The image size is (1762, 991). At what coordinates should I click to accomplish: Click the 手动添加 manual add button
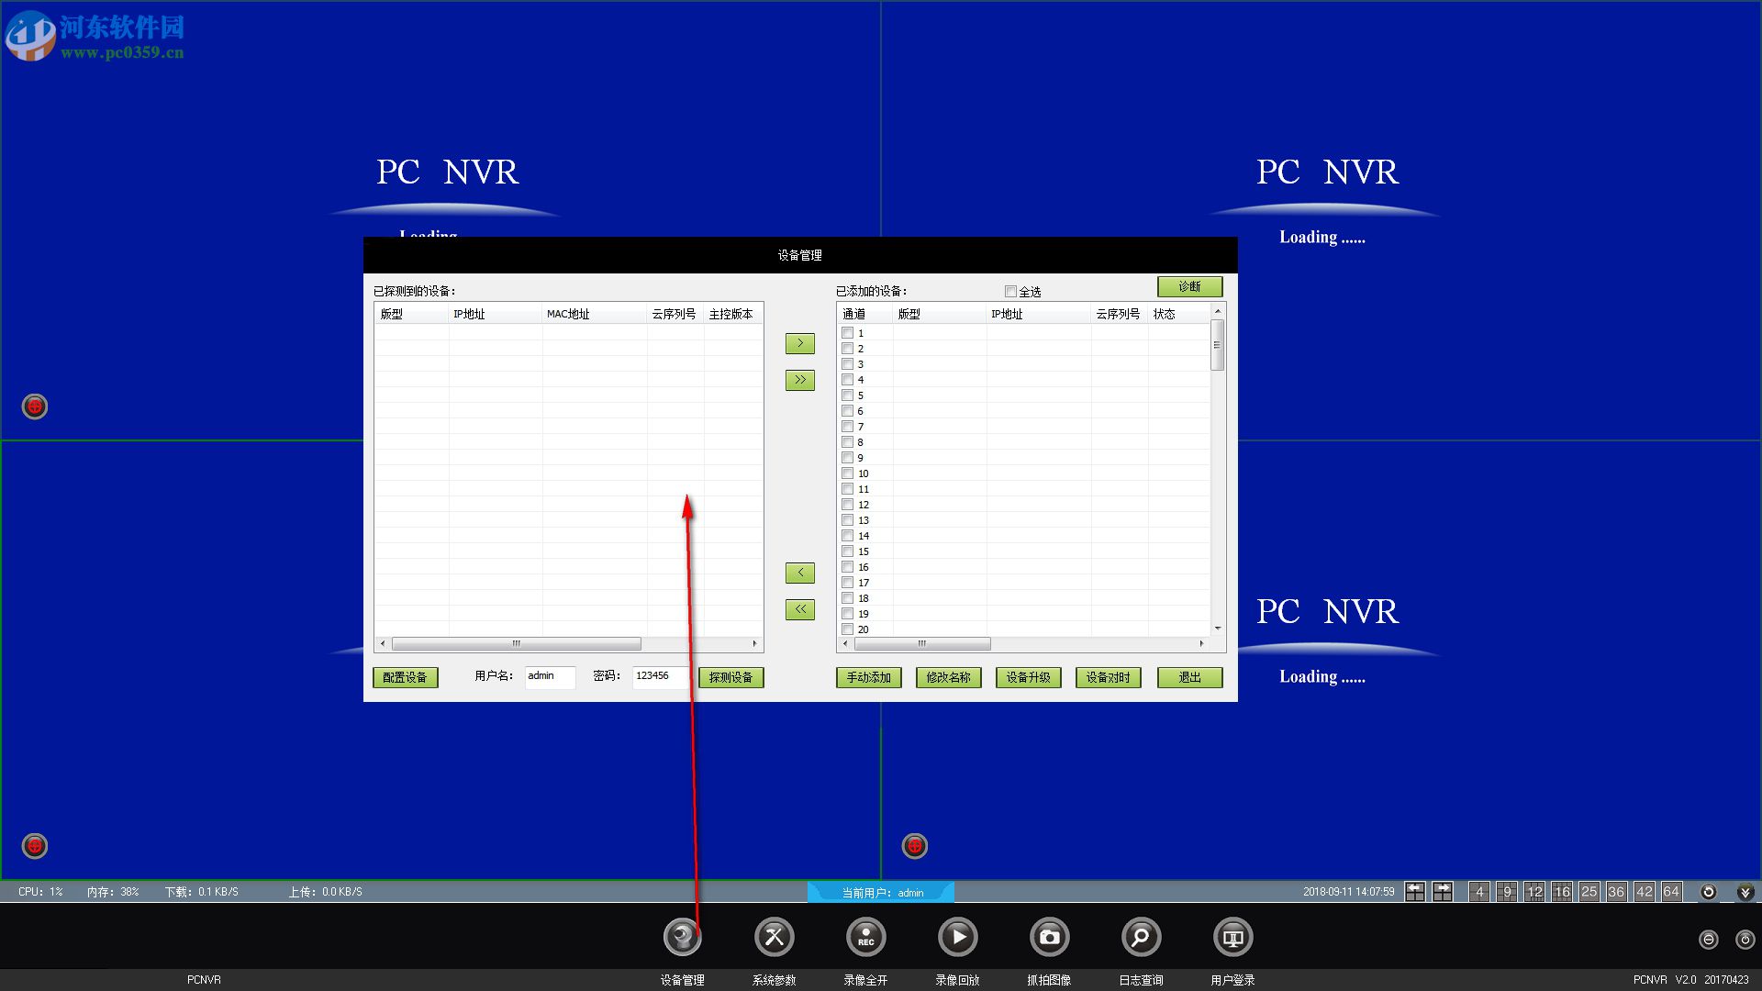pyautogui.click(x=868, y=677)
